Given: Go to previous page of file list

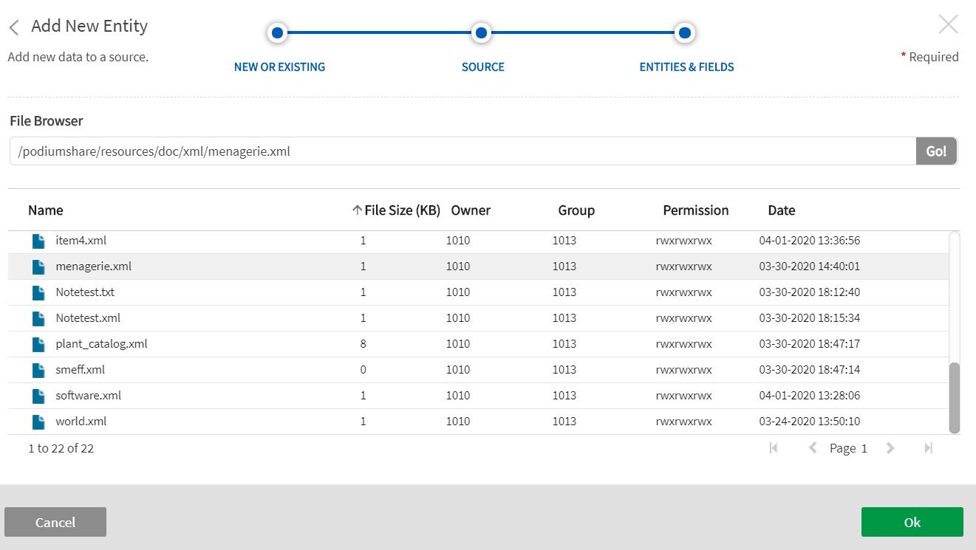Looking at the screenshot, I should pyautogui.click(x=813, y=447).
